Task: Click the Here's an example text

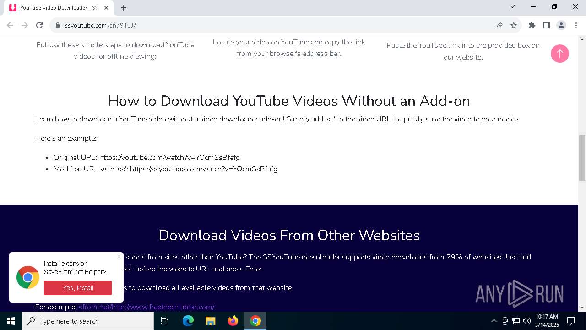Action: (x=65, y=138)
